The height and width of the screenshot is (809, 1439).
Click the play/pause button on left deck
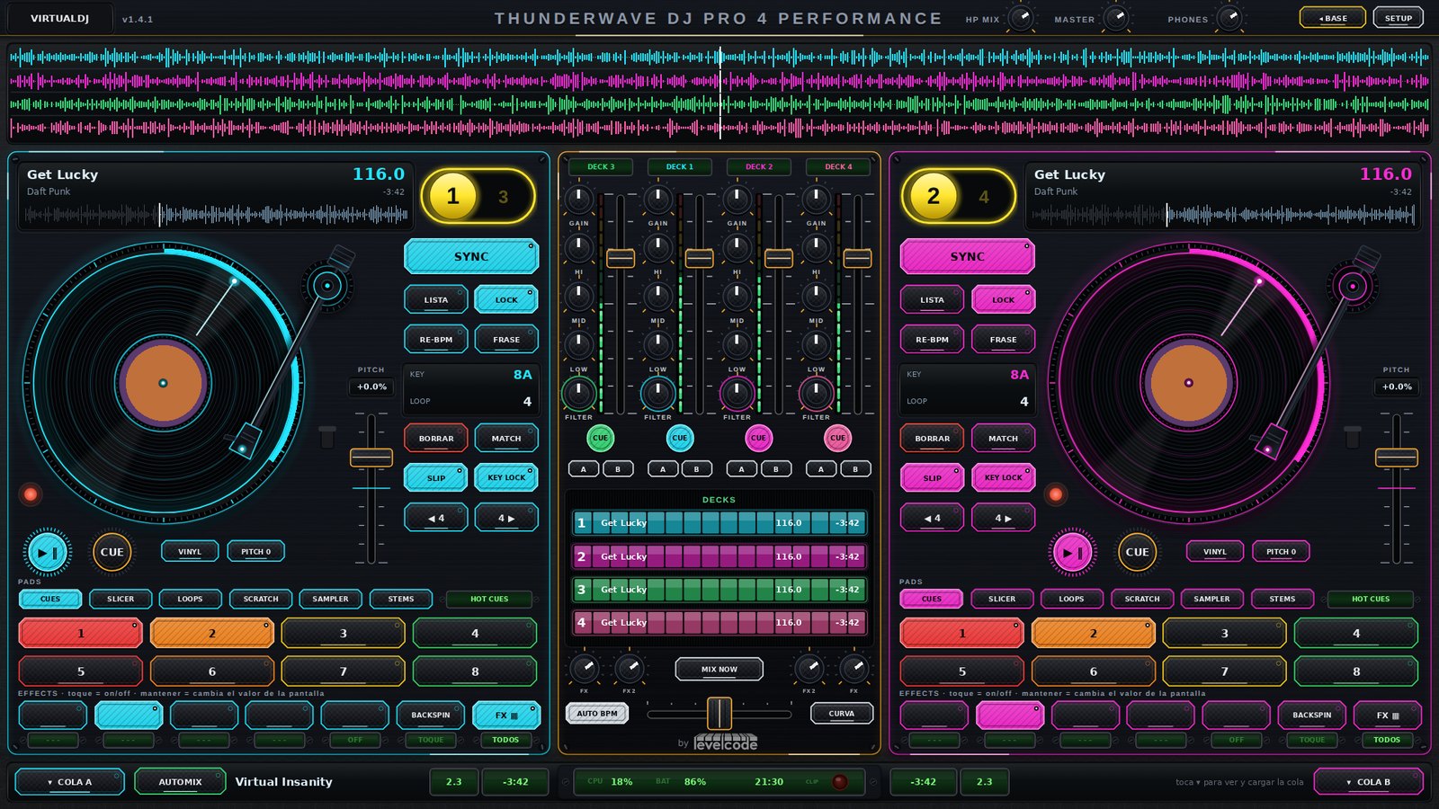pyautogui.click(x=49, y=552)
